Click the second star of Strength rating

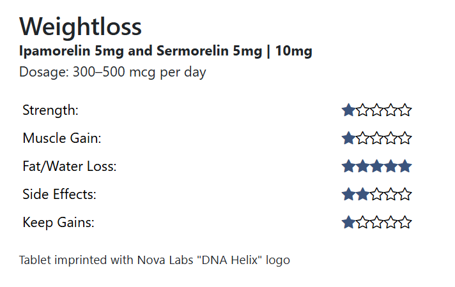pyautogui.click(x=363, y=110)
